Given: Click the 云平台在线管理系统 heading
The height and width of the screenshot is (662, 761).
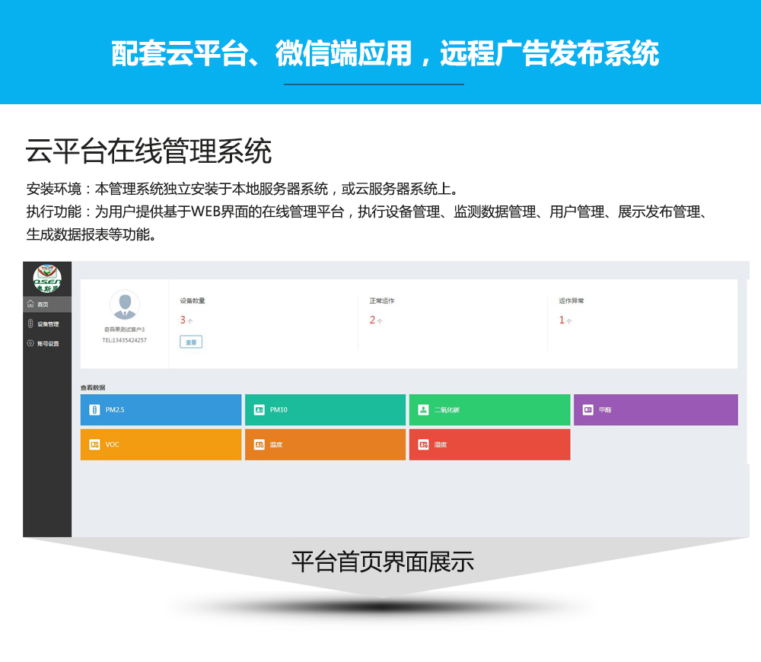Looking at the screenshot, I should click(148, 152).
